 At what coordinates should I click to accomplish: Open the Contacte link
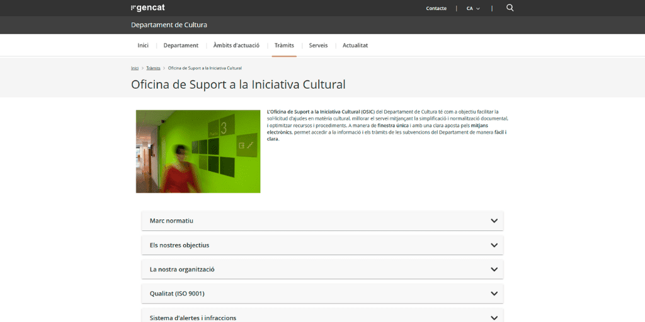[x=436, y=8]
